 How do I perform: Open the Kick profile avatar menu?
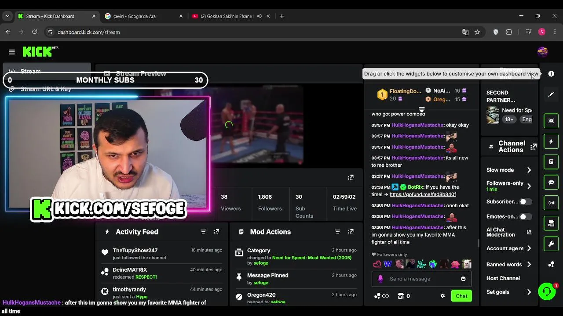(542, 52)
